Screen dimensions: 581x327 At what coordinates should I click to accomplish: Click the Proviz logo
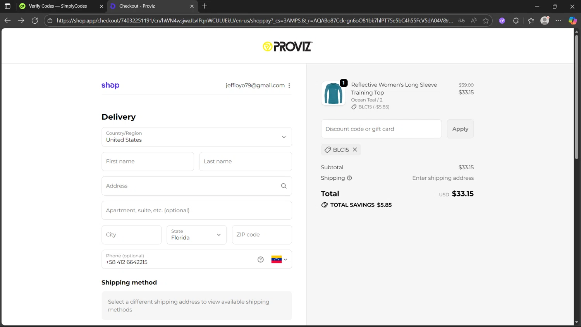[287, 46]
